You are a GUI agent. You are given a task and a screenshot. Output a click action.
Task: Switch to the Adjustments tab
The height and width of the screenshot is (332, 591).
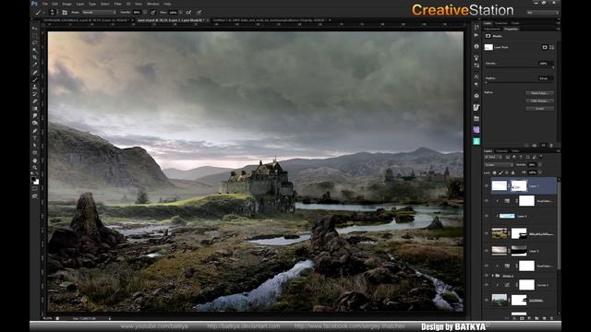(492, 29)
